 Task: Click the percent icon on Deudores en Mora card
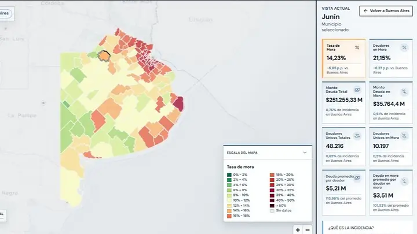pos(404,47)
